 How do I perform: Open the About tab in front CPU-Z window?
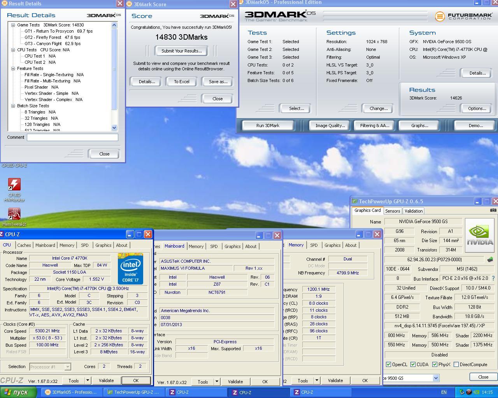pyautogui.click(x=121, y=245)
